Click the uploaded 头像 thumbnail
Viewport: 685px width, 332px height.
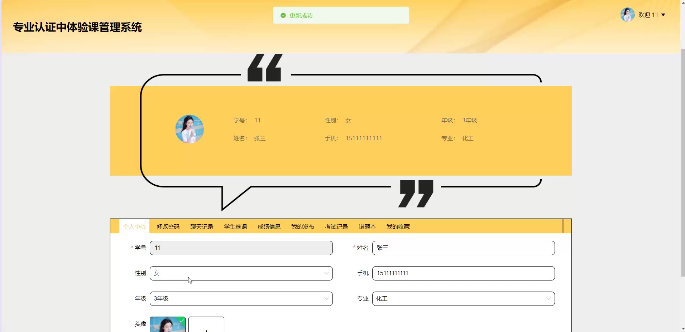168,324
